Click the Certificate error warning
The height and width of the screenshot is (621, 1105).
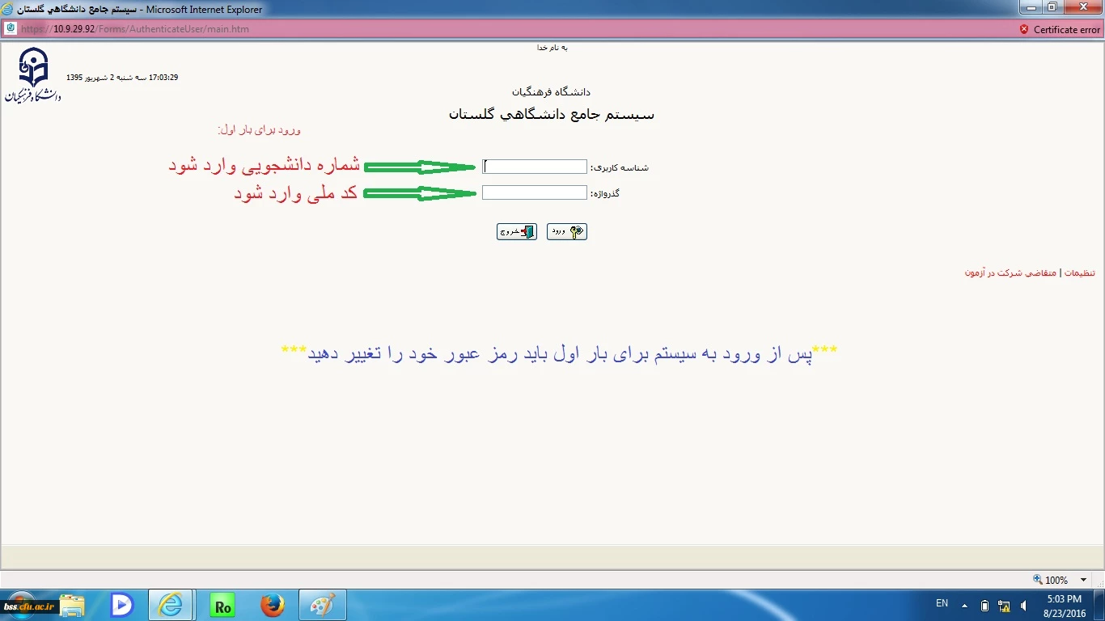(1060, 30)
